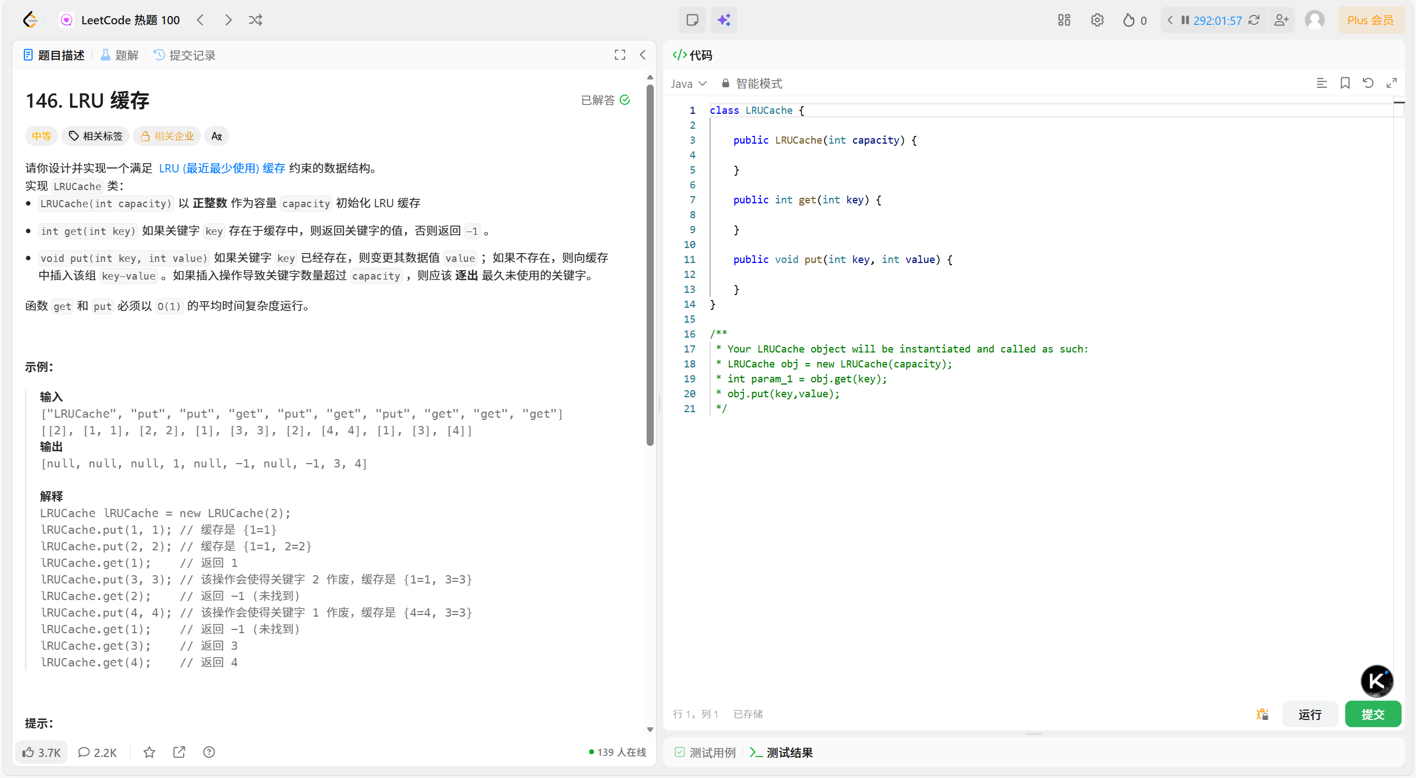Screen dimensions: 1416x778
Task: Shuffle to a random problem
Action: [x=256, y=20]
